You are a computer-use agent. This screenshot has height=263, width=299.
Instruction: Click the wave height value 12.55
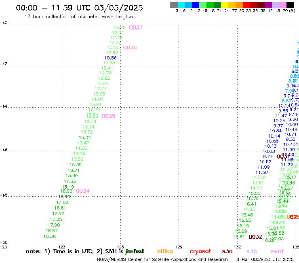click(x=109, y=63)
